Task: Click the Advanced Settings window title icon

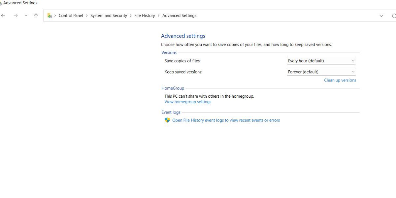Action: click(1, 3)
